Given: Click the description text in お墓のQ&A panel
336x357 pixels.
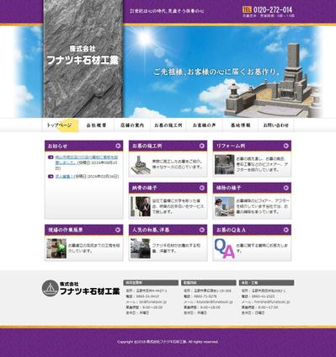Looking at the screenshot, I should pyautogui.click(x=262, y=248).
